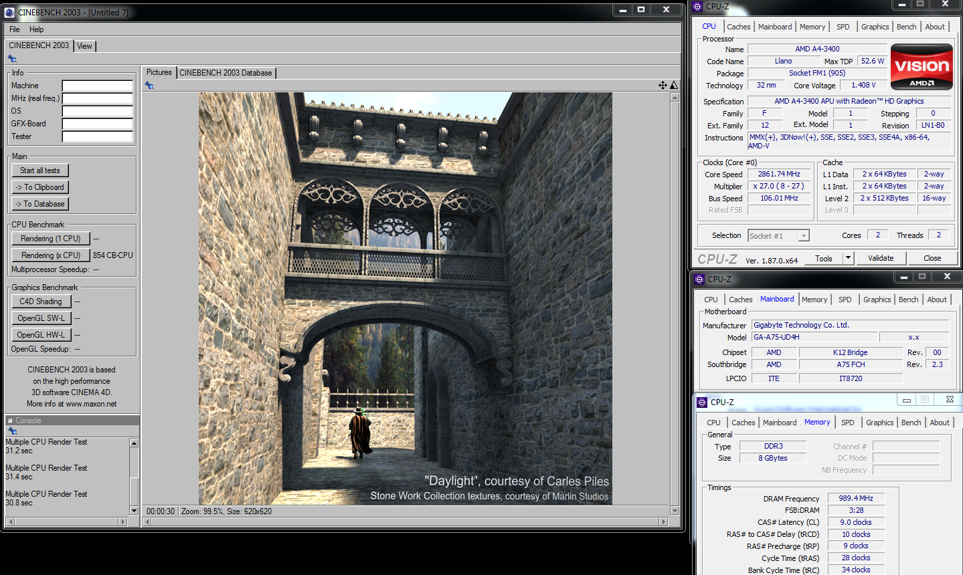Click the Socket FM1 (905) package value
Image resolution: width=963 pixels, height=575 pixels.
click(817, 73)
